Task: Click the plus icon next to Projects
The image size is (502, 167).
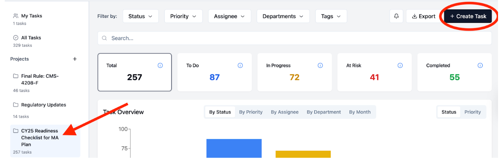Action: coord(75,59)
